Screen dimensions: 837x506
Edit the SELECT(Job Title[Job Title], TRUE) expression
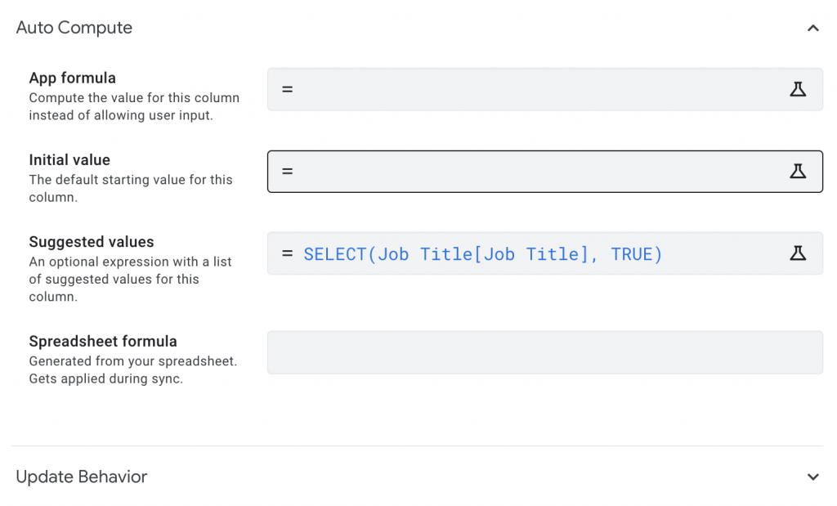coord(482,254)
